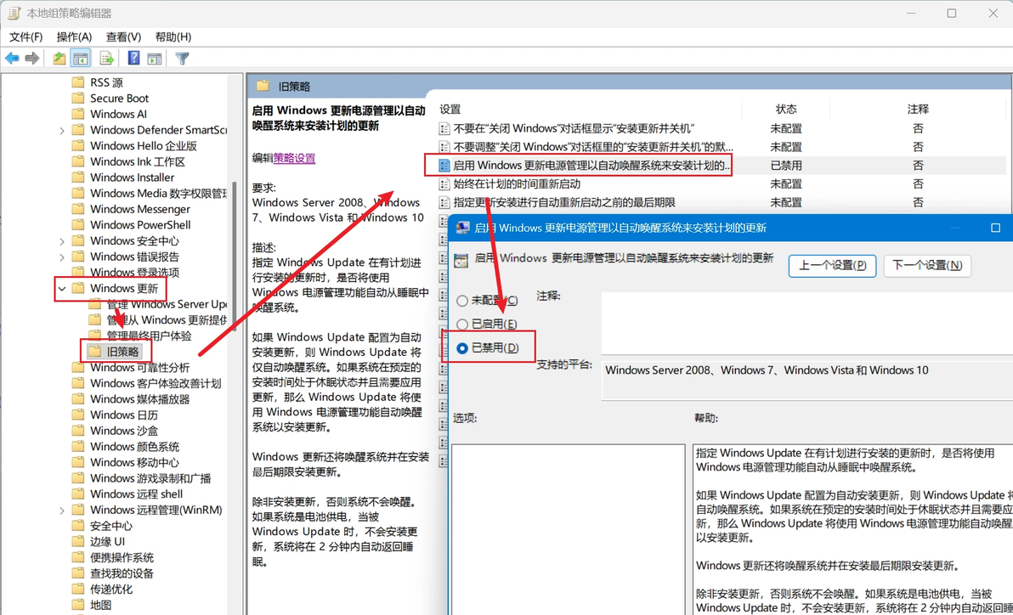Click the Back arrow toolbar icon
The height and width of the screenshot is (615, 1013).
point(12,59)
